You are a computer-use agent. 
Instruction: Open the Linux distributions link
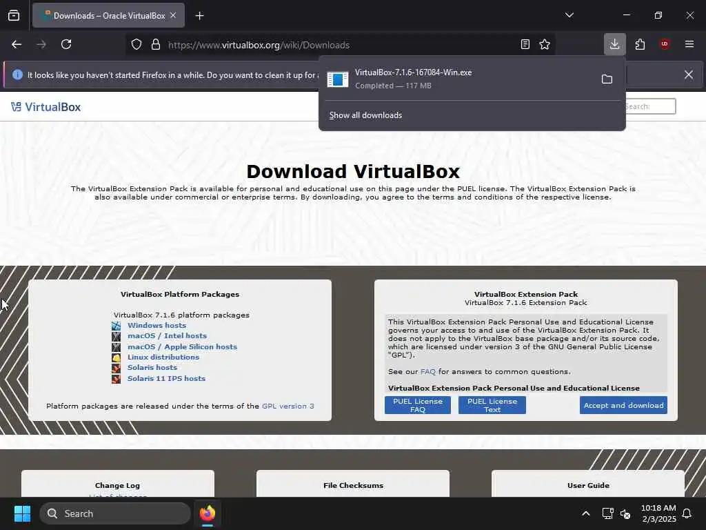163,357
